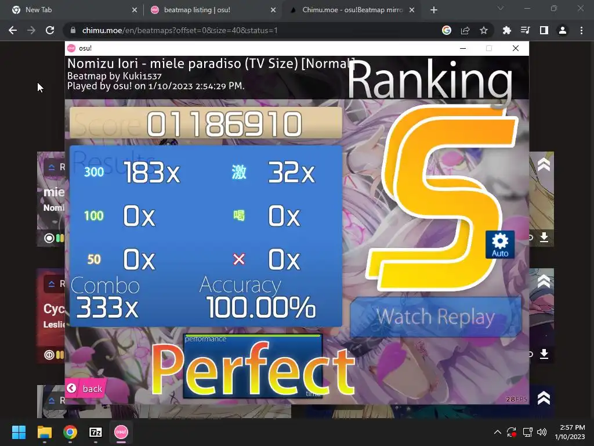The width and height of the screenshot is (594, 446).
Task: Minimize the osu! window
Action: pyautogui.click(x=463, y=48)
